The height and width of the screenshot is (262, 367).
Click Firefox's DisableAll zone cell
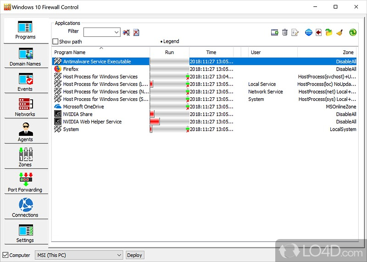tap(346, 69)
